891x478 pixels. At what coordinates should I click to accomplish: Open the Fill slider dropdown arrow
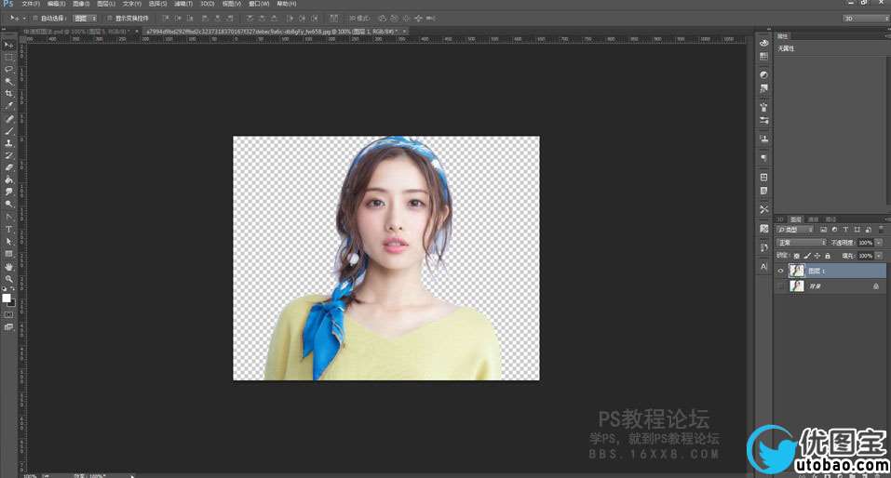tap(879, 256)
